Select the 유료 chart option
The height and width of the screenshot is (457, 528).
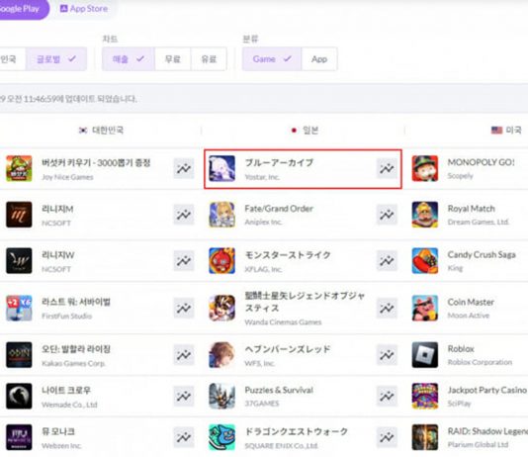[209, 59]
